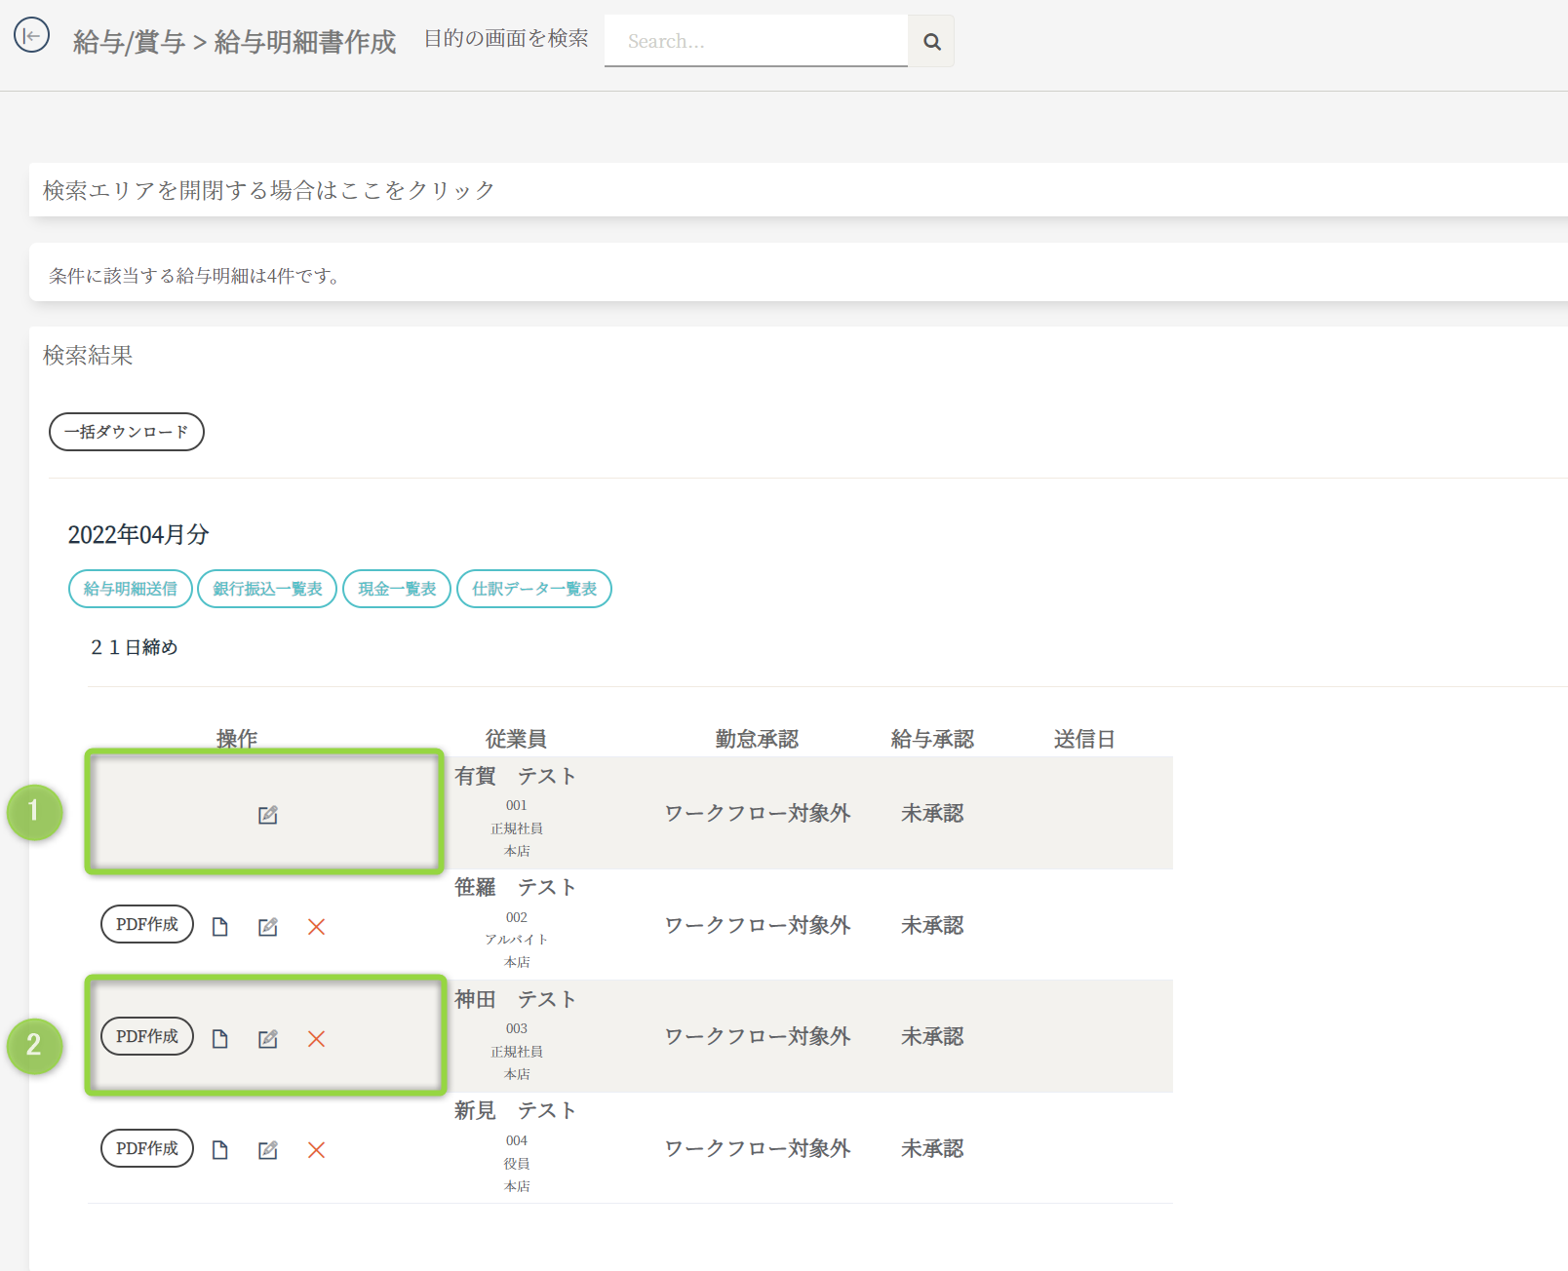Open the 現金一覧表 list

pyautogui.click(x=397, y=589)
